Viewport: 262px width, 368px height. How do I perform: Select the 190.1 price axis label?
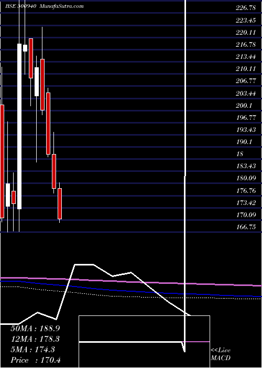[x=244, y=142]
